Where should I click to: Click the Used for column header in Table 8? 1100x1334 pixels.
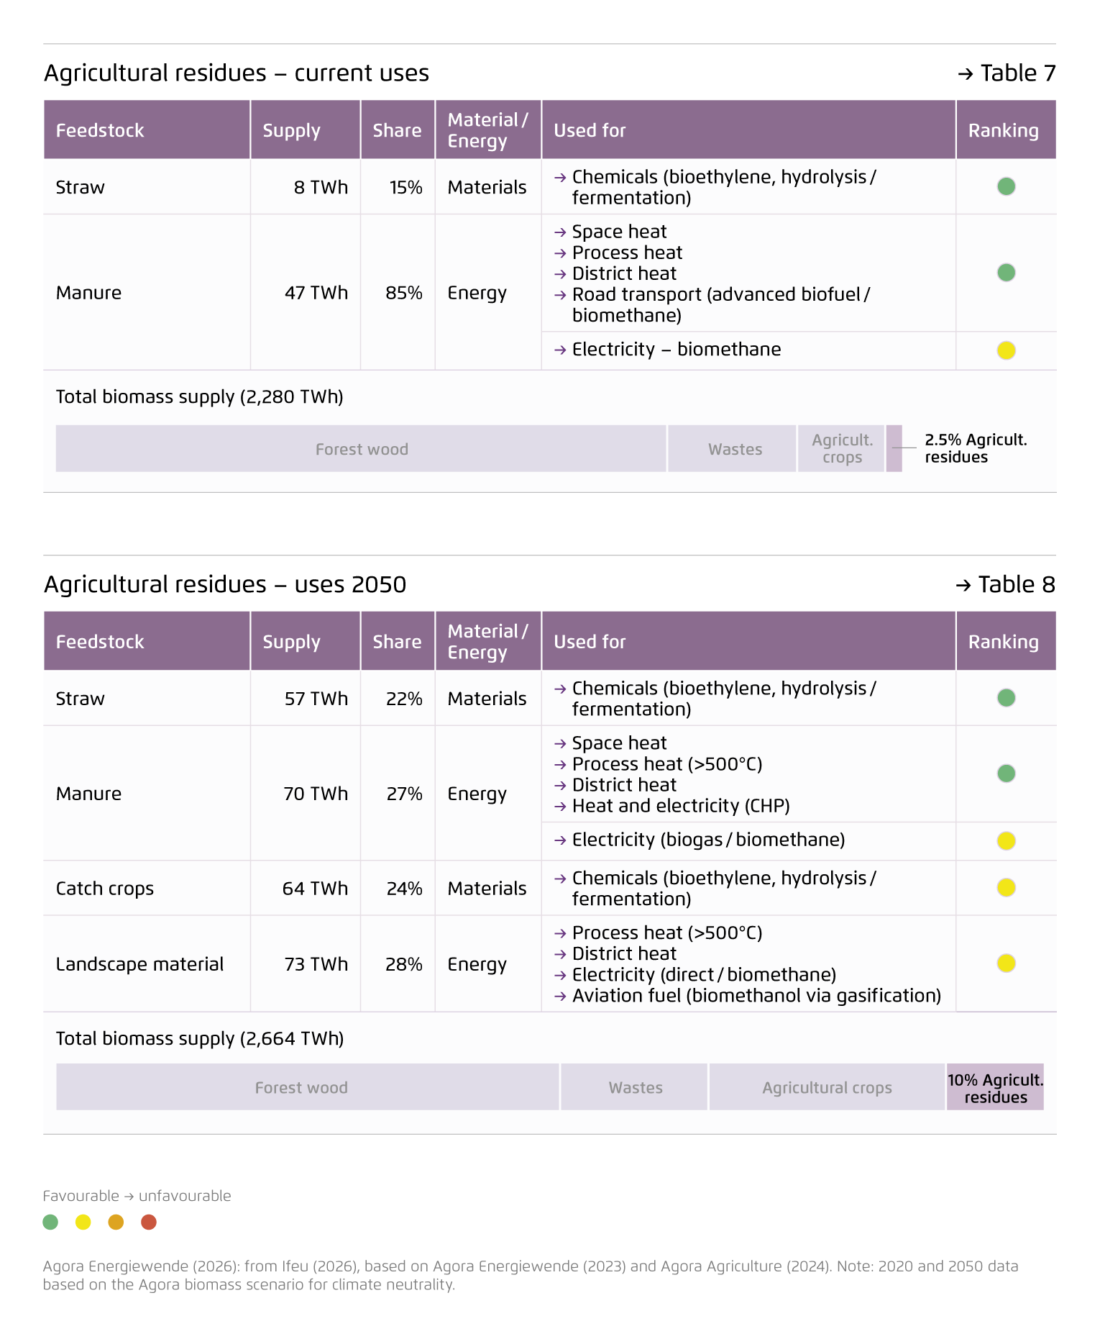click(x=748, y=642)
